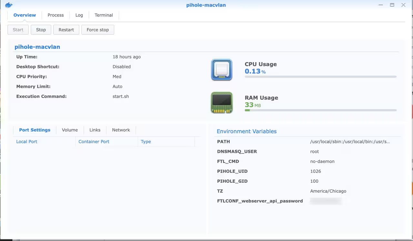Minimize the pihole-macvlan window
Screen dimensions: 413x241
point(381,5)
